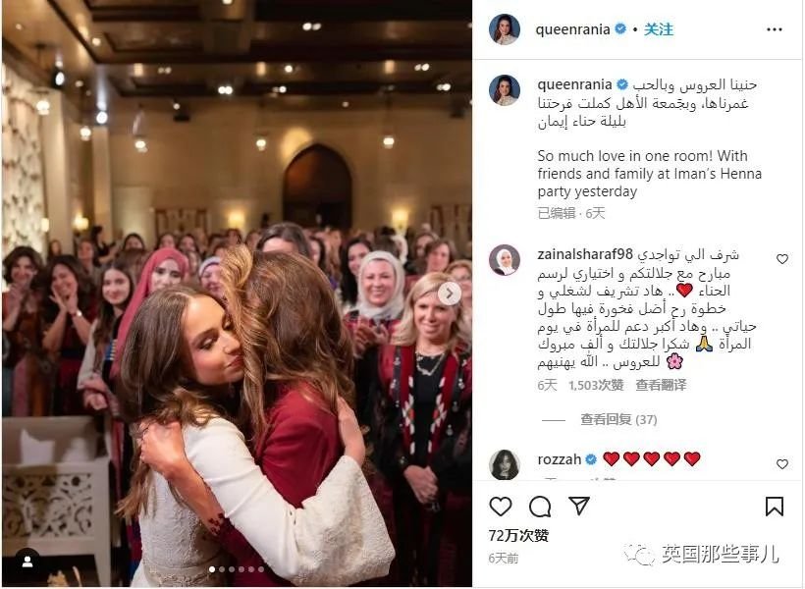Viewport: 805px width, 589px height.
Task: Like rozzah's comment heart
Action: point(781,464)
